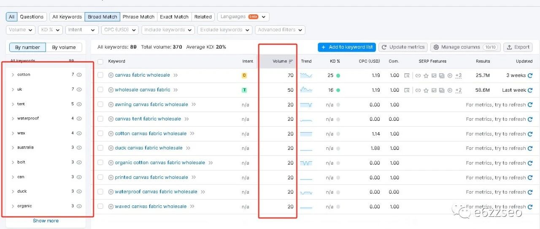Open the Volume filter dropdown

pos(21,30)
